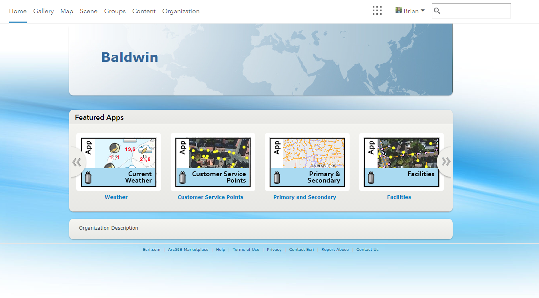Click the cylinder icon on Current Weather card
This screenshot has height=298, width=539.
point(88,177)
